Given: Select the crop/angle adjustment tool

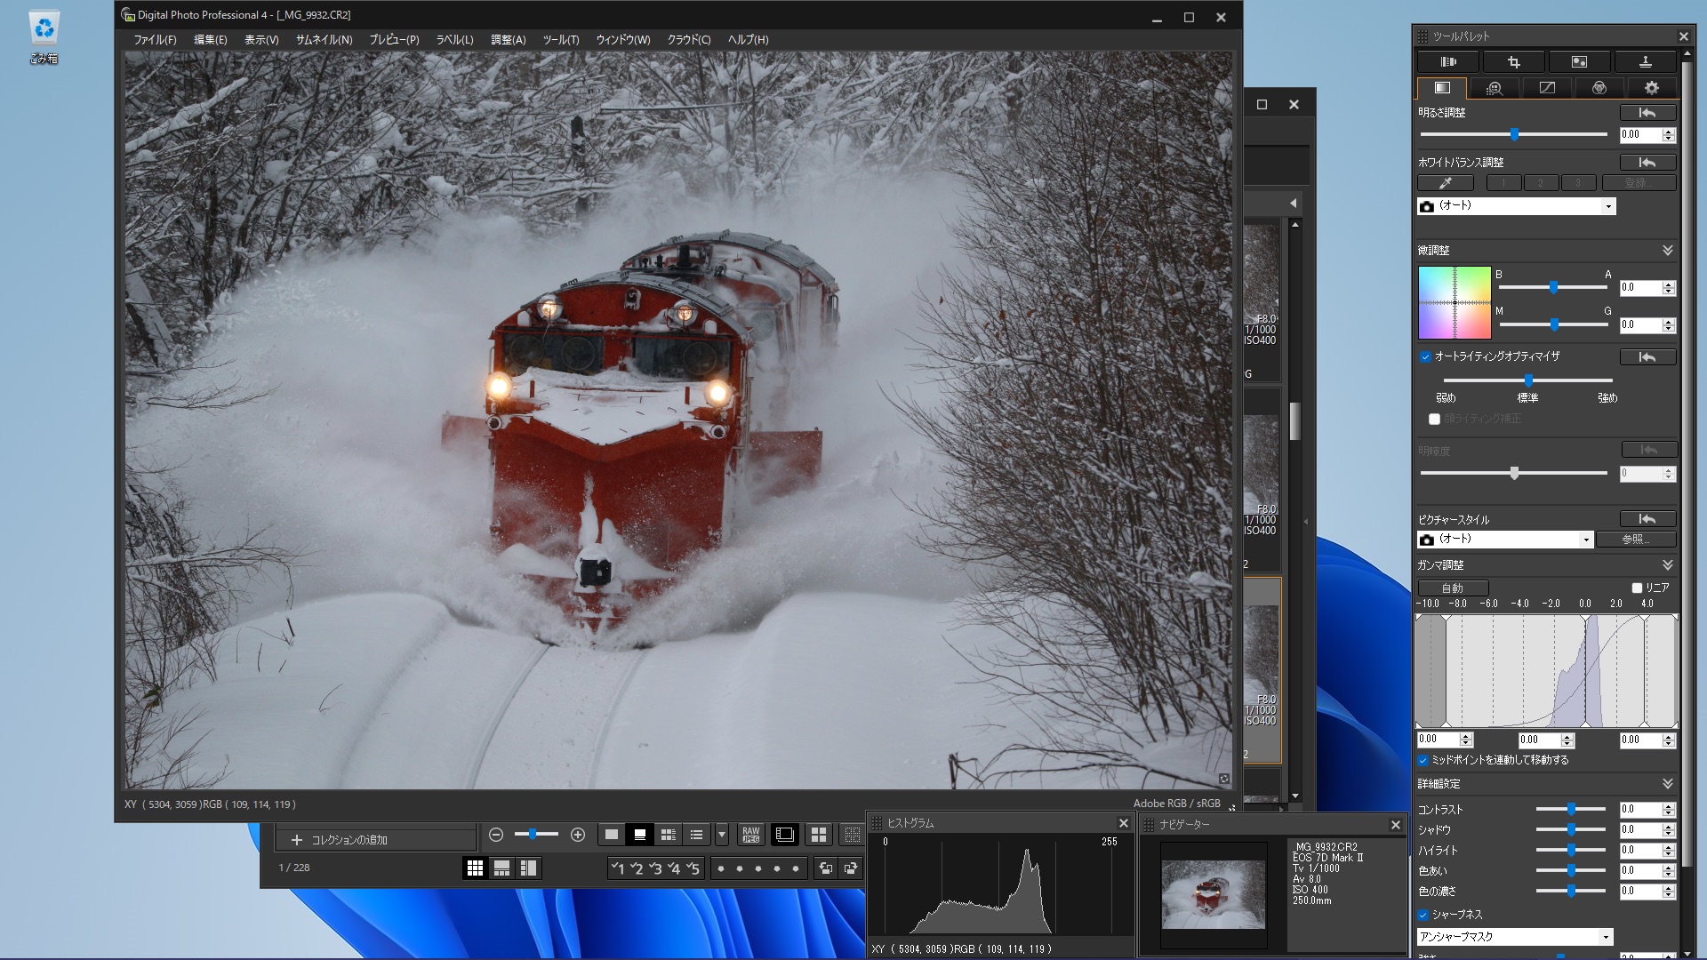Looking at the screenshot, I should (x=1513, y=62).
